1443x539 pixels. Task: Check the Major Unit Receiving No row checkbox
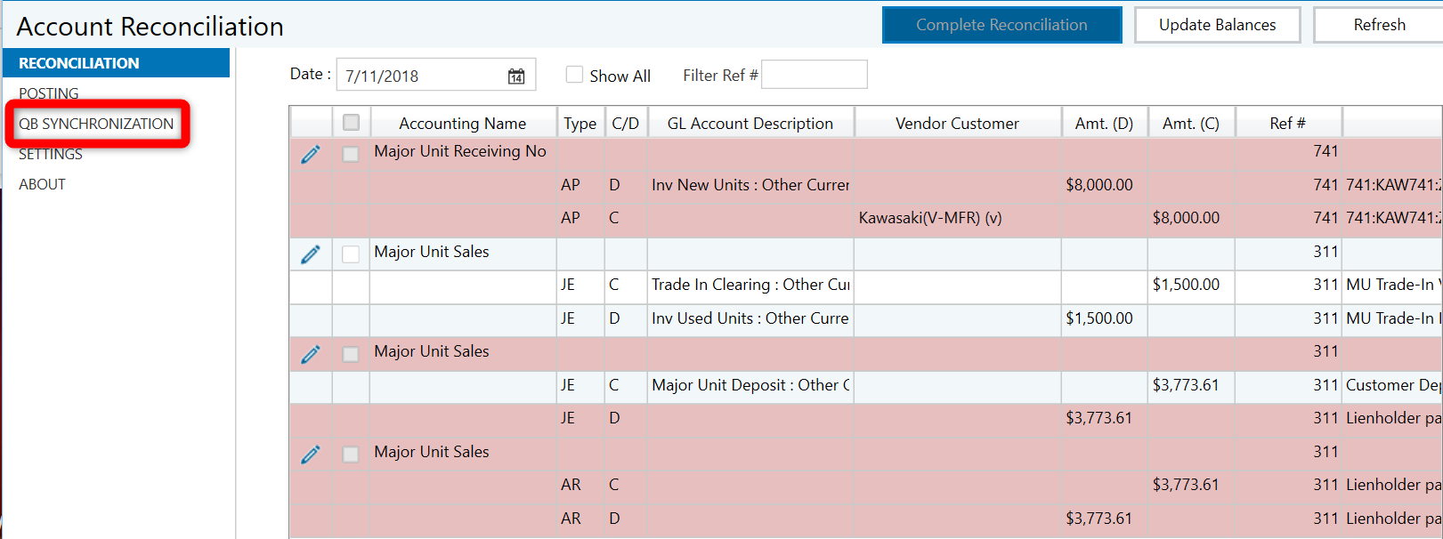tap(351, 154)
